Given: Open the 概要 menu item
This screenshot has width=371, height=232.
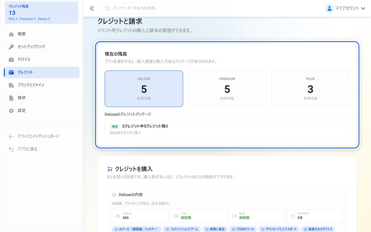Looking at the screenshot, I should pyautogui.click(x=41, y=34).
